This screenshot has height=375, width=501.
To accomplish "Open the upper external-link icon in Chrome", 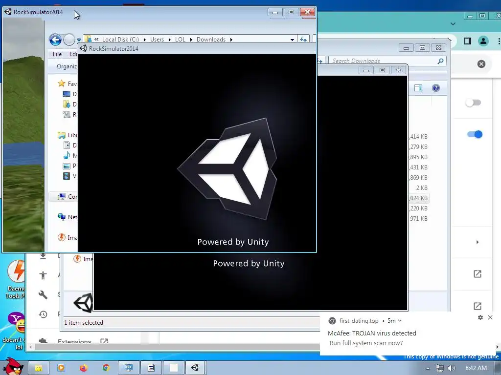I will click(478, 273).
